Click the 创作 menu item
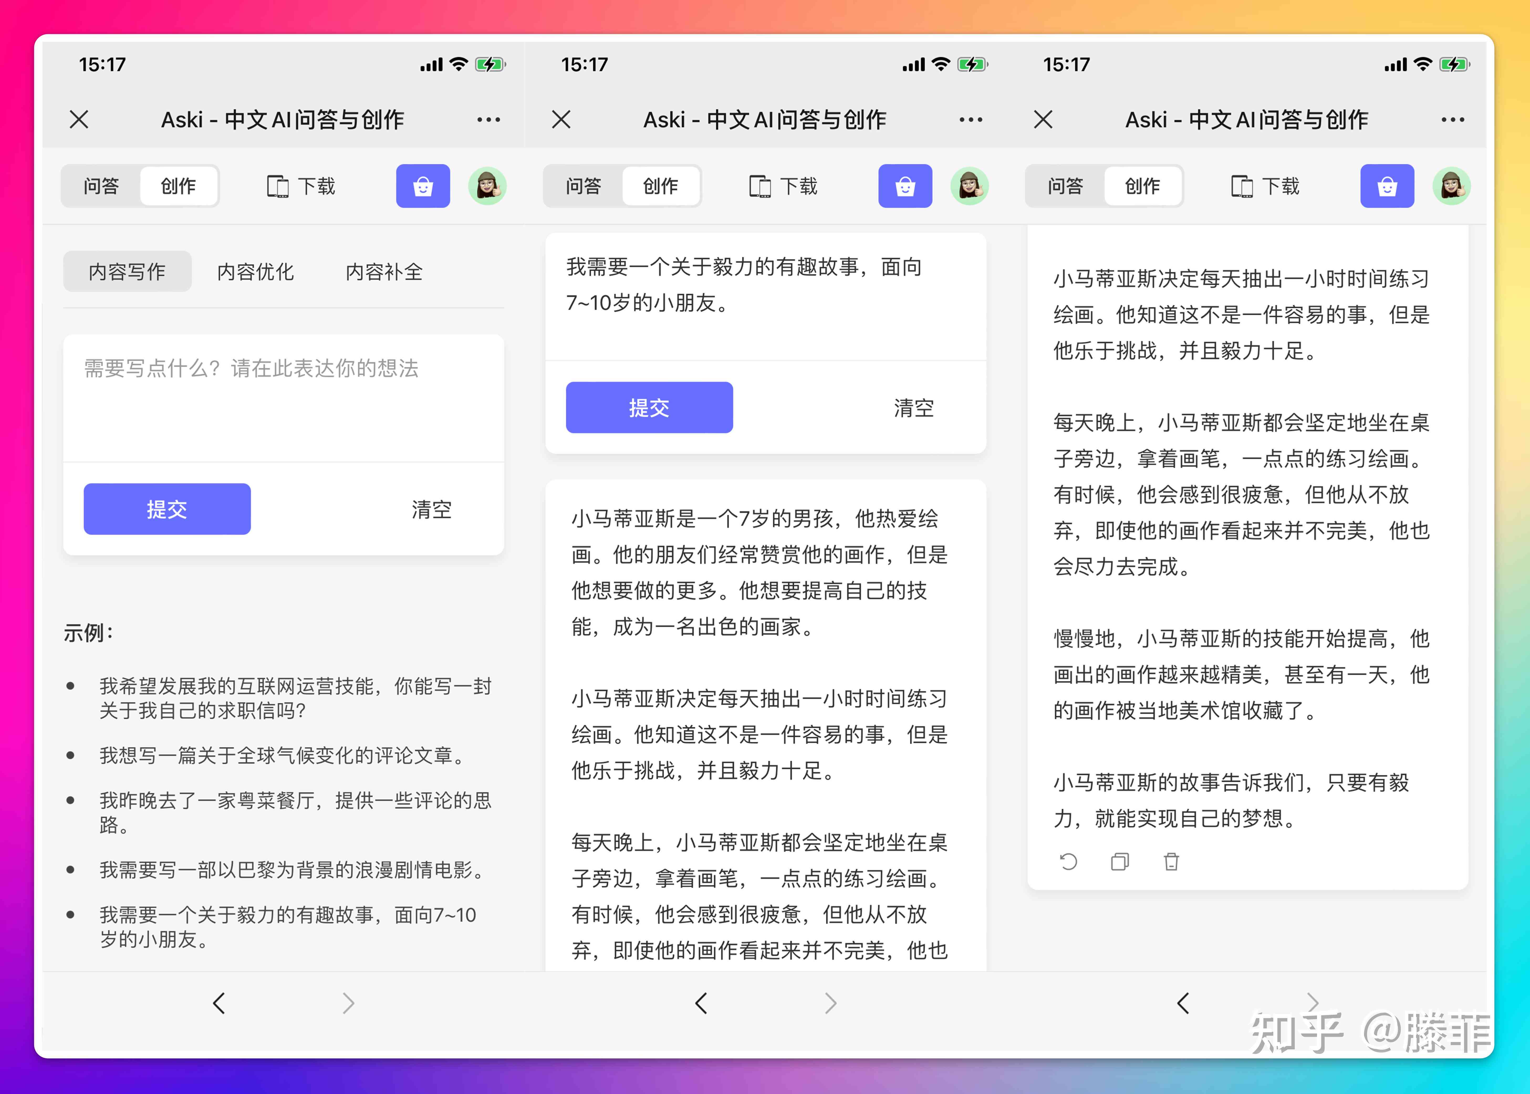 180,190
